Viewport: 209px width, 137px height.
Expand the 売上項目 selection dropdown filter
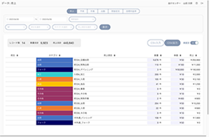[x=86, y=27]
